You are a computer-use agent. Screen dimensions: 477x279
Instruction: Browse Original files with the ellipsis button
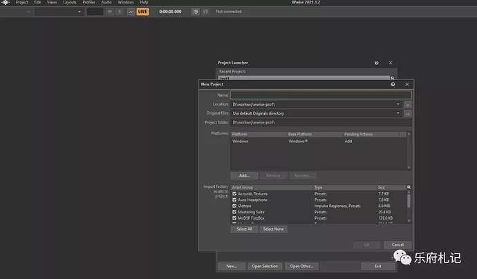coord(408,113)
